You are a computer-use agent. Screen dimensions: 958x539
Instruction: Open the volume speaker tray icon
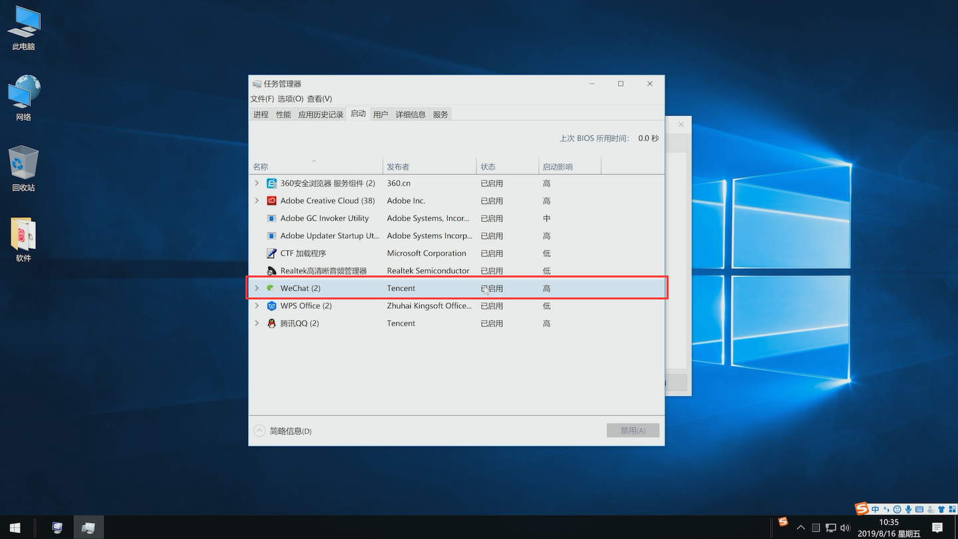click(846, 528)
